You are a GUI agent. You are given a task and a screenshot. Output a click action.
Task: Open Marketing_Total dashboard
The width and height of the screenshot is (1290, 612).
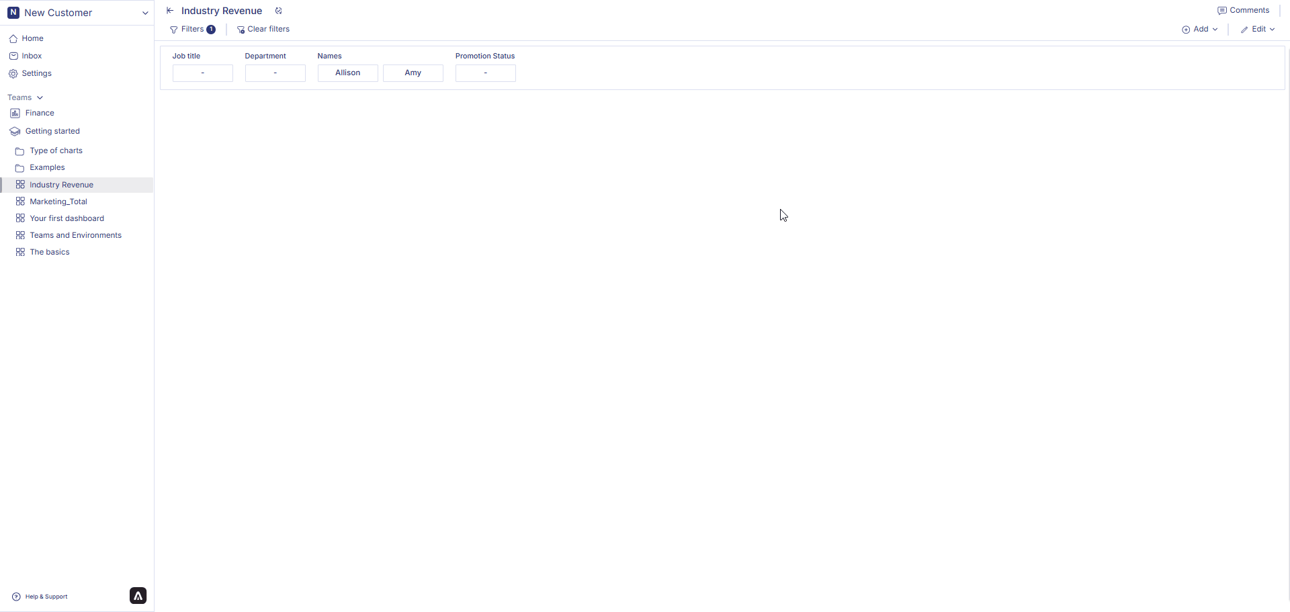pyautogui.click(x=58, y=202)
